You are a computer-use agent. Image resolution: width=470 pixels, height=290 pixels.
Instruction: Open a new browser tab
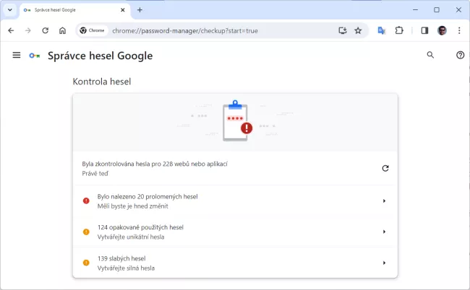click(x=140, y=10)
